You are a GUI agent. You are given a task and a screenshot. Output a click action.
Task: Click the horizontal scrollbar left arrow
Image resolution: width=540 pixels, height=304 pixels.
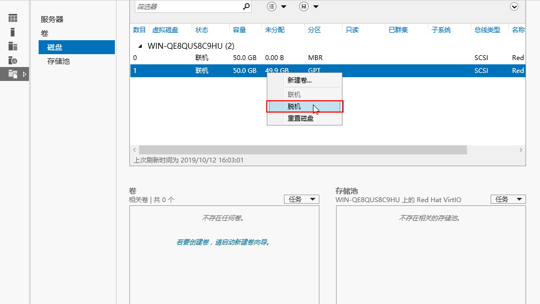[x=135, y=150]
